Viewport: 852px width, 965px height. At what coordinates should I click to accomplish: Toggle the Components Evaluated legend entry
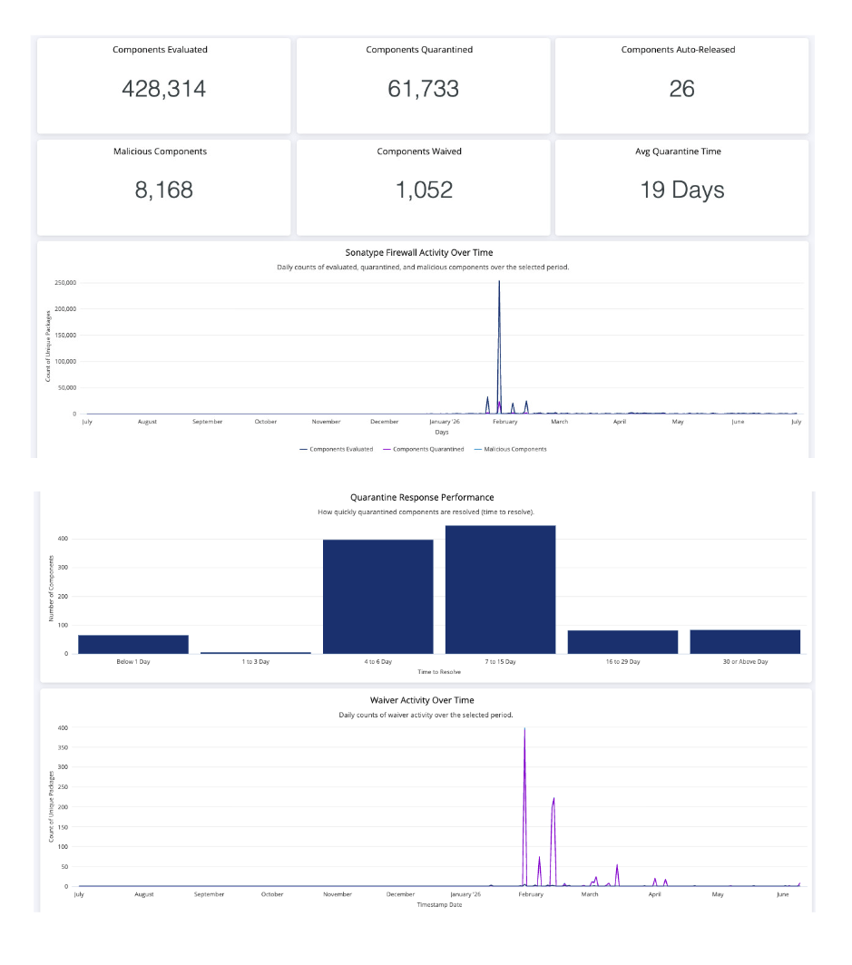point(336,449)
